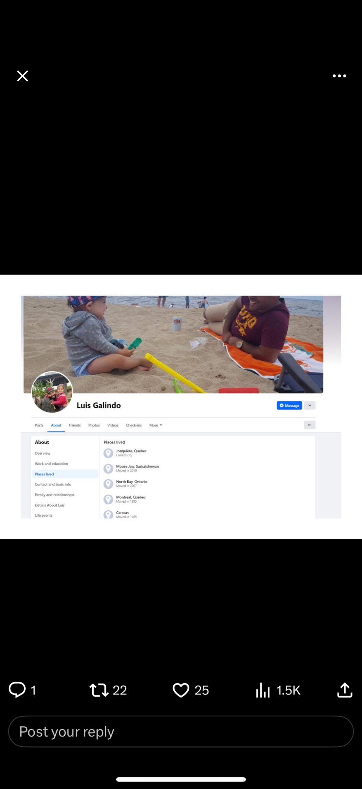Tap into Post your reply field

(181, 731)
